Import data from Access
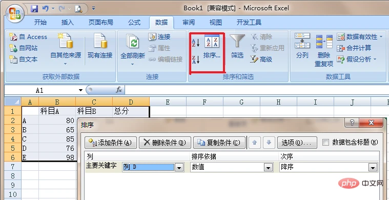The height and width of the screenshot is (200, 389). click(x=28, y=37)
